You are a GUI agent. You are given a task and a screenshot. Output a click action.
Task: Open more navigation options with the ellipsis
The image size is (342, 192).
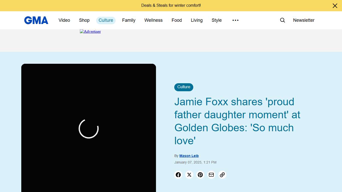tap(235, 20)
